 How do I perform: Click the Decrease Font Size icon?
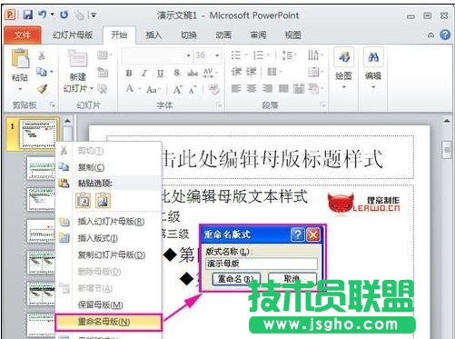pos(193,89)
